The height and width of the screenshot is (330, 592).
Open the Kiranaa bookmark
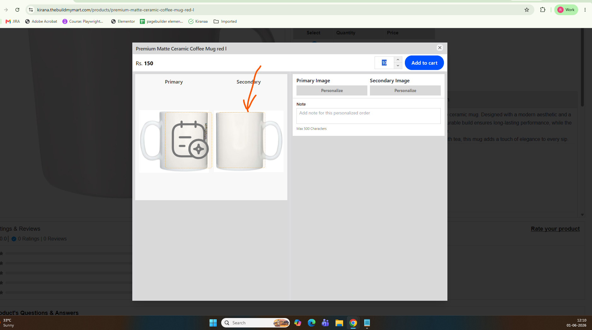(x=198, y=21)
